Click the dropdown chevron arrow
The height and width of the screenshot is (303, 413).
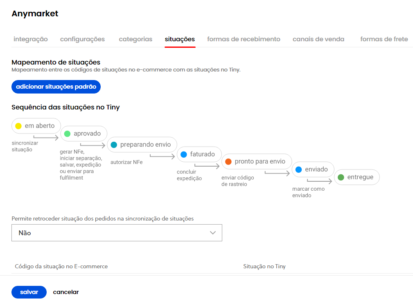pos(213,233)
